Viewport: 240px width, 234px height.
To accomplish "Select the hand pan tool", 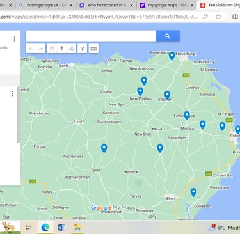I will (x=52, y=49).
